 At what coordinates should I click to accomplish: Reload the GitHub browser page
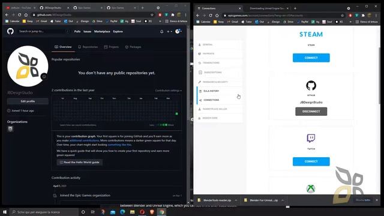click(x=19, y=15)
